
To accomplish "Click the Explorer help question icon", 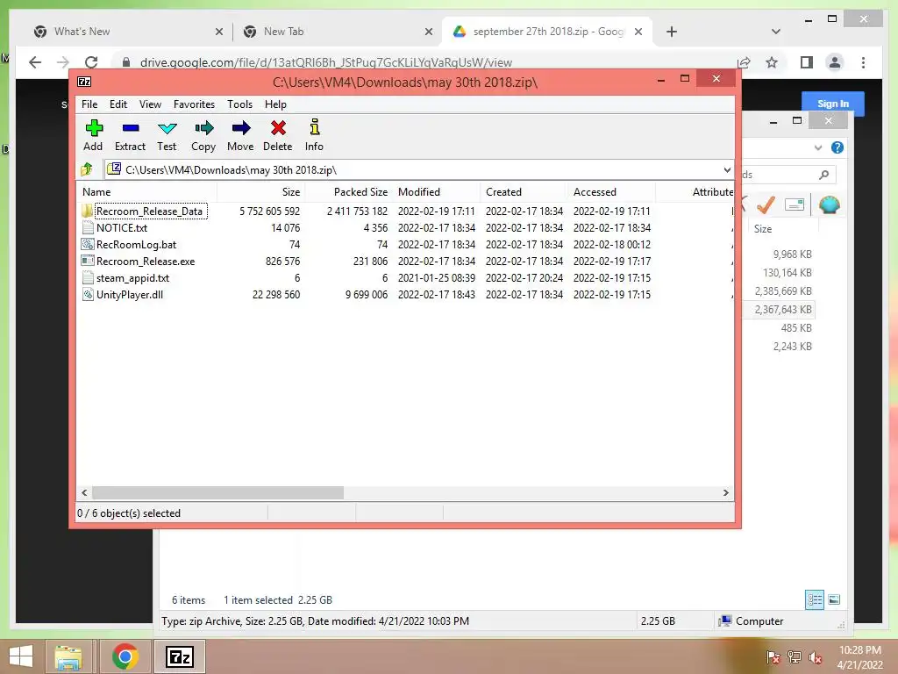I will (x=837, y=147).
